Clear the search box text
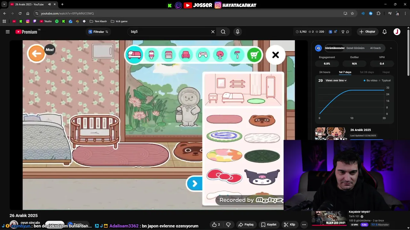 (x=213, y=32)
